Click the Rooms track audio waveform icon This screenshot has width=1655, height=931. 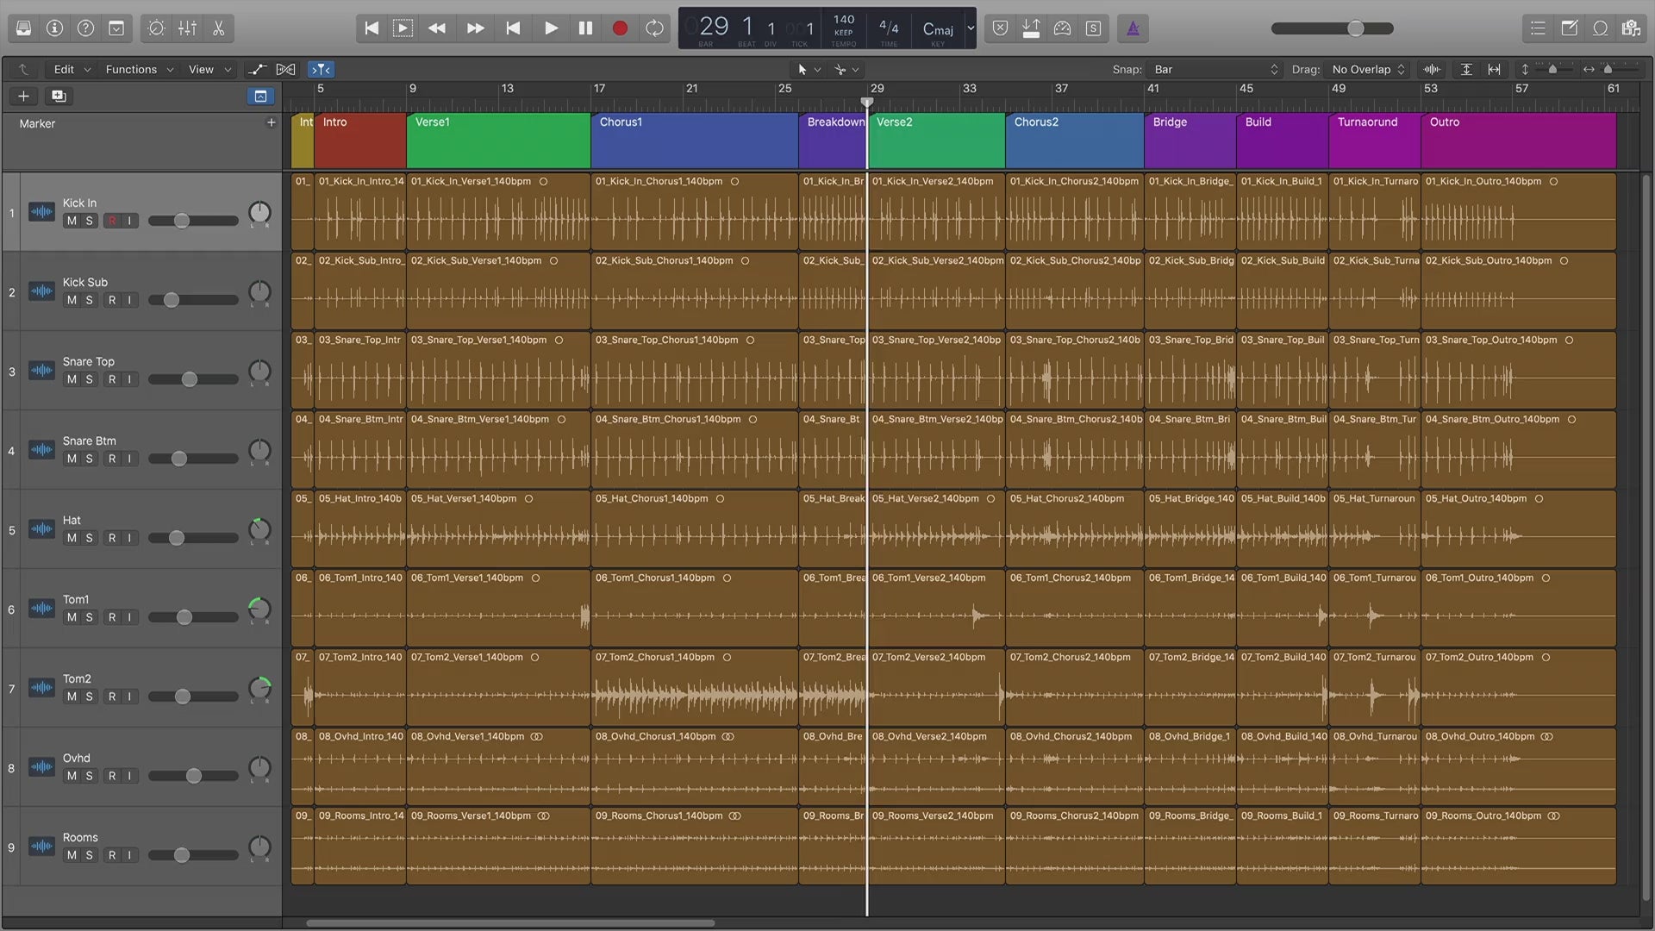point(41,847)
